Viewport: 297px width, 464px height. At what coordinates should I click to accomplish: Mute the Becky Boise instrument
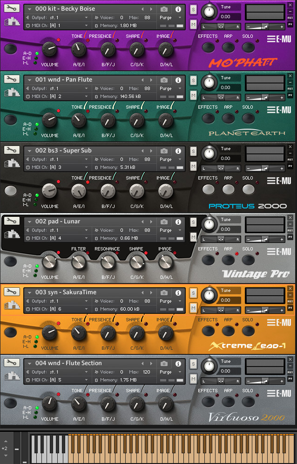tap(193, 24)
